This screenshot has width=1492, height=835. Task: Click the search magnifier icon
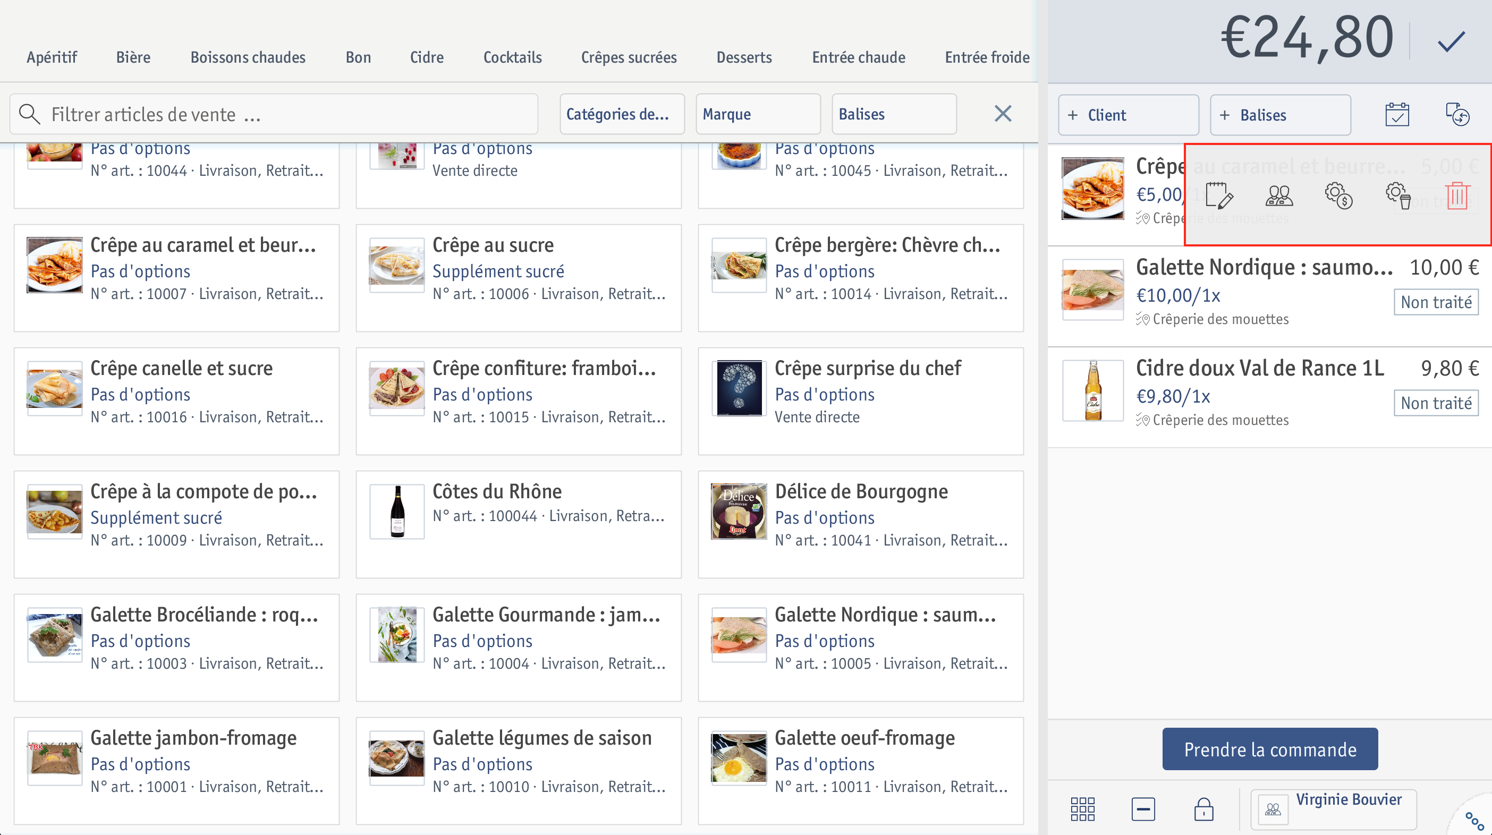[30, 114]
